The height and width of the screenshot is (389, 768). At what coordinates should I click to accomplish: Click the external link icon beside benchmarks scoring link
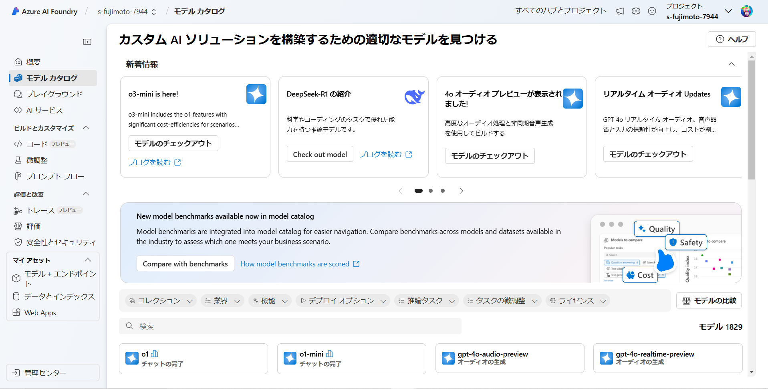[356, 264]
